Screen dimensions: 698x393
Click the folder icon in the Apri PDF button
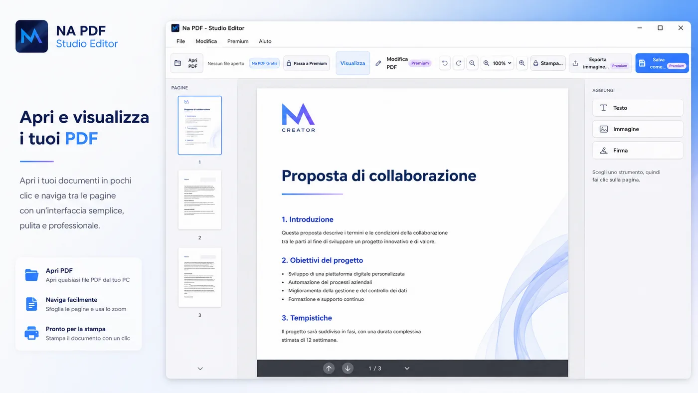177,63
